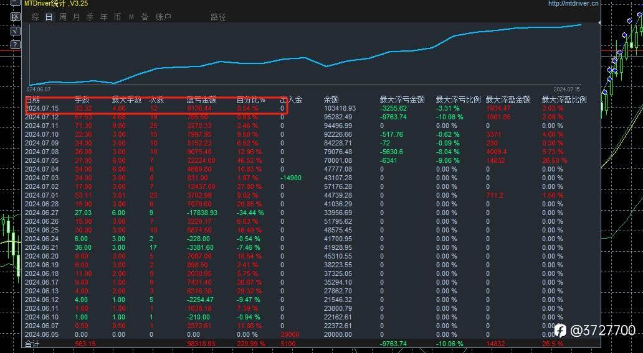
Task: Open the 季 quarterly tab
Action: [90, 17]
